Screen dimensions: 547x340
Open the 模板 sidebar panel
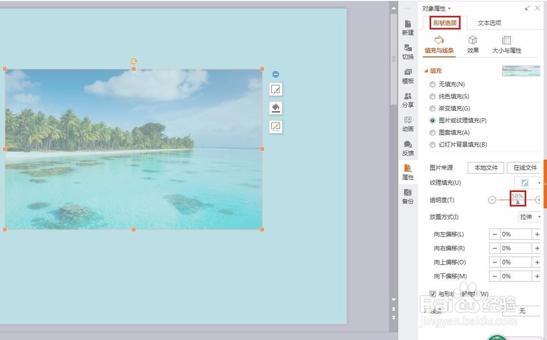[408, 76]
